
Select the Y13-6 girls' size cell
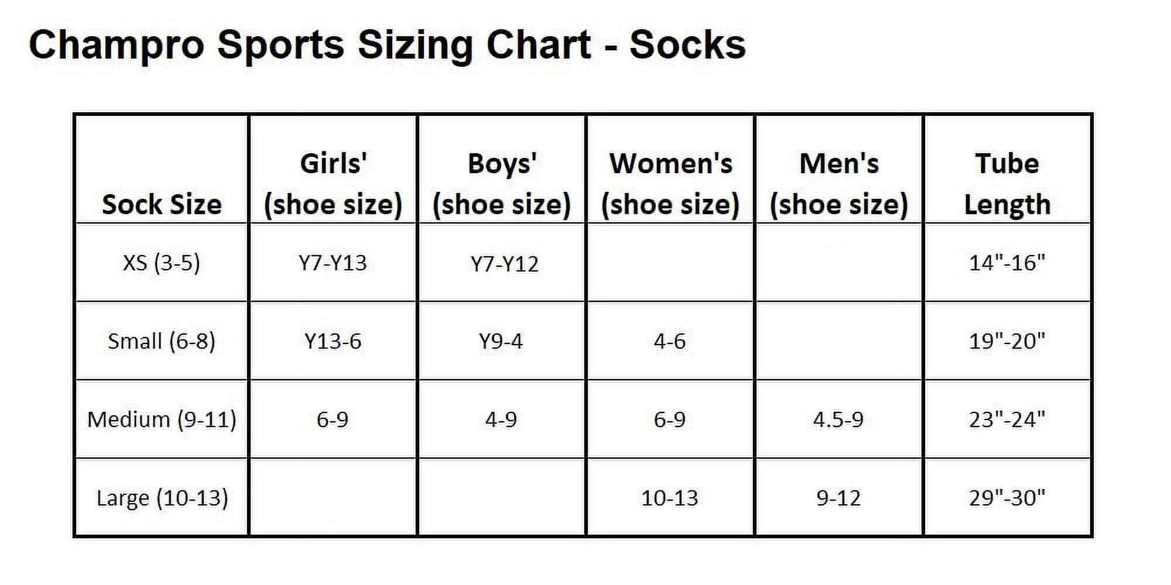click(333, 341)
